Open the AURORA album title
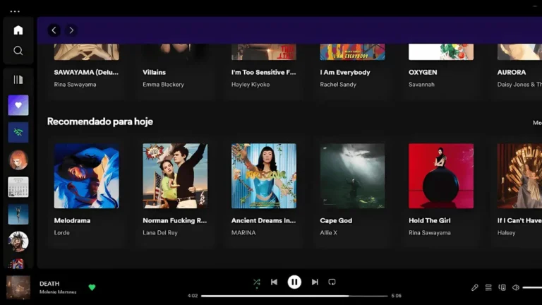The height and width of the screenshot is (305, 542). (x=512, y=72)
